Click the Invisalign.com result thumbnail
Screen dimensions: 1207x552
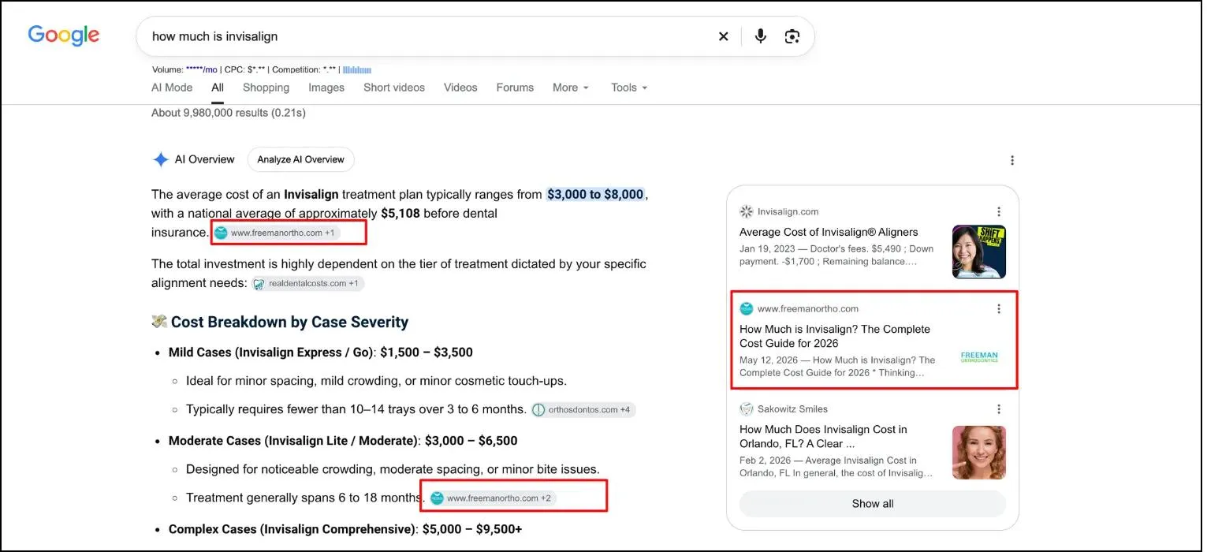pos(979,252)
